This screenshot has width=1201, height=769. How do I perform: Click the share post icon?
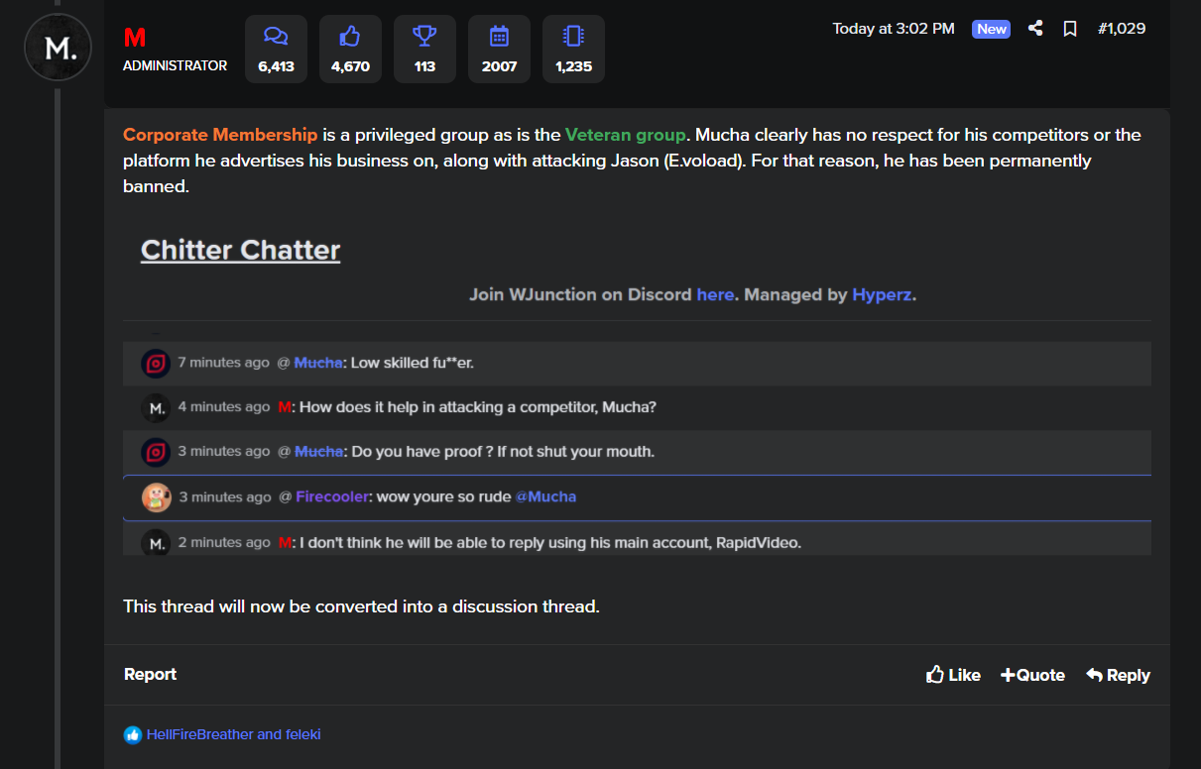1035,29
